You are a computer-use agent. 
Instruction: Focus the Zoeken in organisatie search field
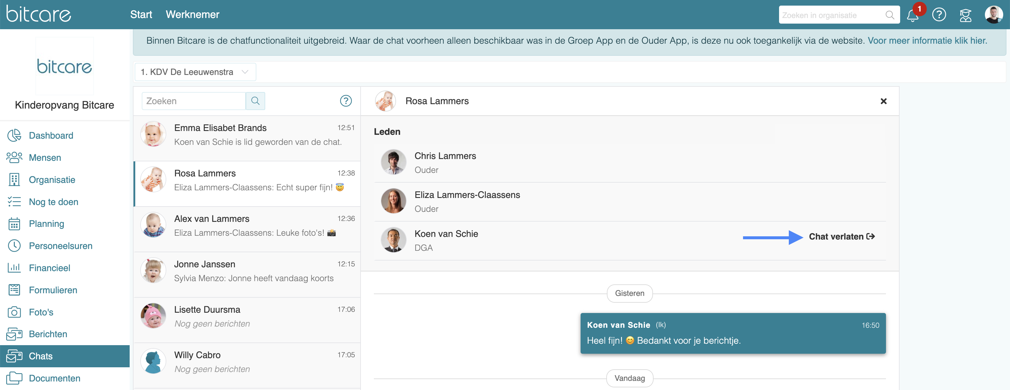click(x=831, y=15)
